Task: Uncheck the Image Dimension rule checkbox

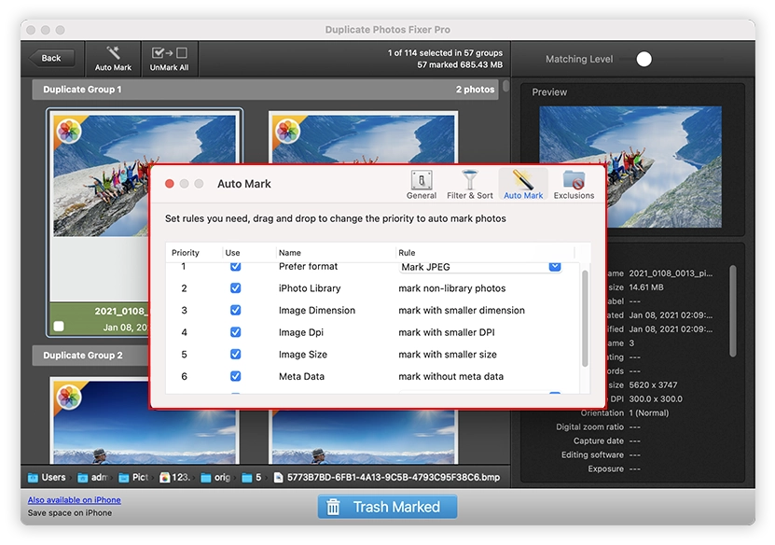Action: (236, 310)
